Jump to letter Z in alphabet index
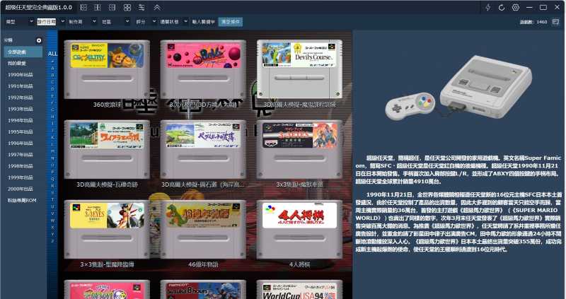The height and width of the screenshot is (299, 566). [52, 241]
